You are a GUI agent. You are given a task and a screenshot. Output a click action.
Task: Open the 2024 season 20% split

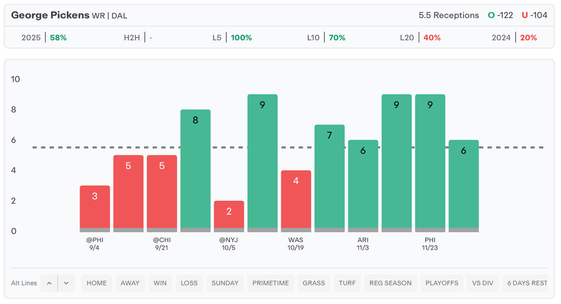(514, 38)
